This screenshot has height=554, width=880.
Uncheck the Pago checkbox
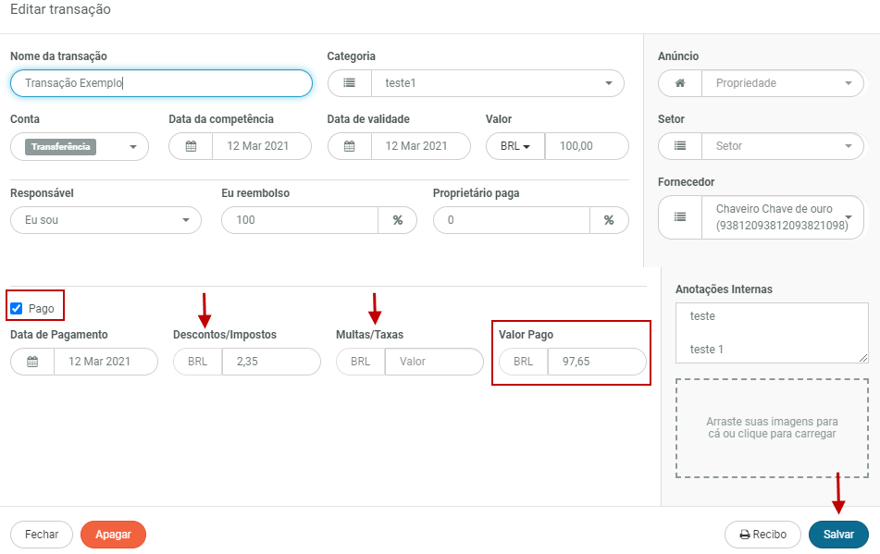17,308
